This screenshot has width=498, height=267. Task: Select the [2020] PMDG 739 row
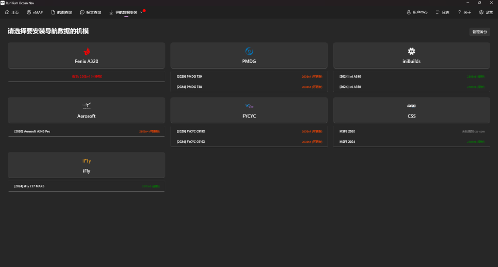coord(249,76)
